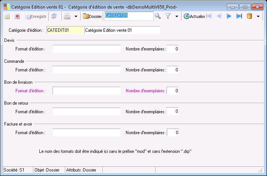267x176 pixels.
Task: Click the Bon de livraison Format d'édition field
Action: 87,91
